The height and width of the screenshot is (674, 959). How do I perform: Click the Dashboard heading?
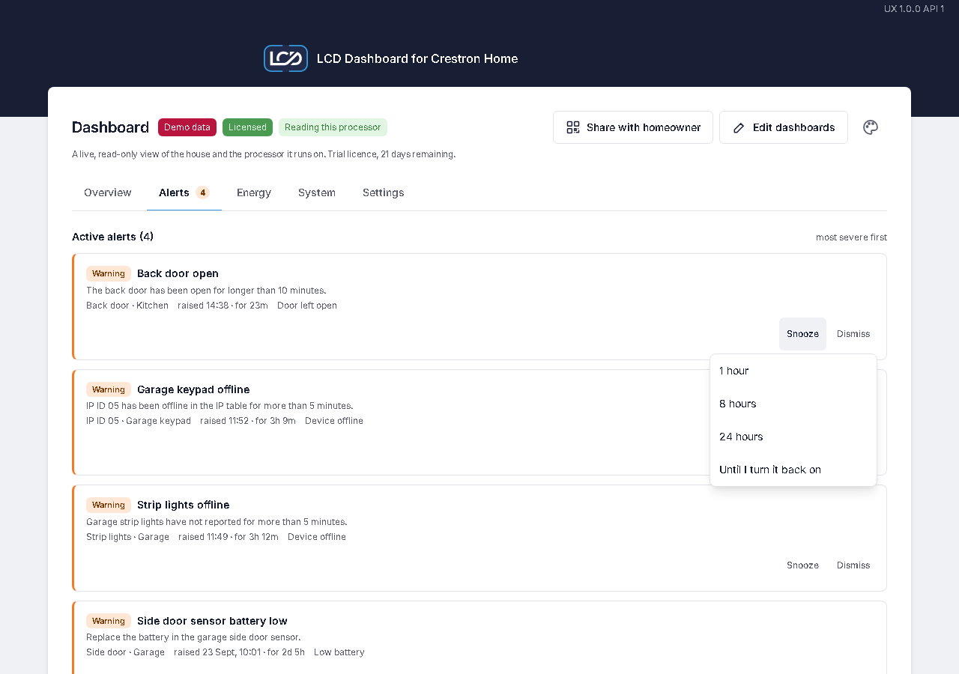pyautogui.click(x=110, y=127)
